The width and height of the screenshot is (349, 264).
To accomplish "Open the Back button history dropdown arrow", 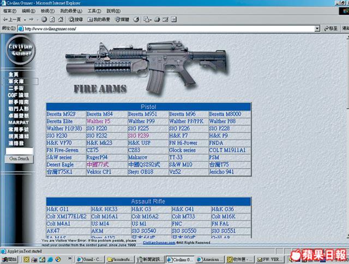I will [25, 20].
